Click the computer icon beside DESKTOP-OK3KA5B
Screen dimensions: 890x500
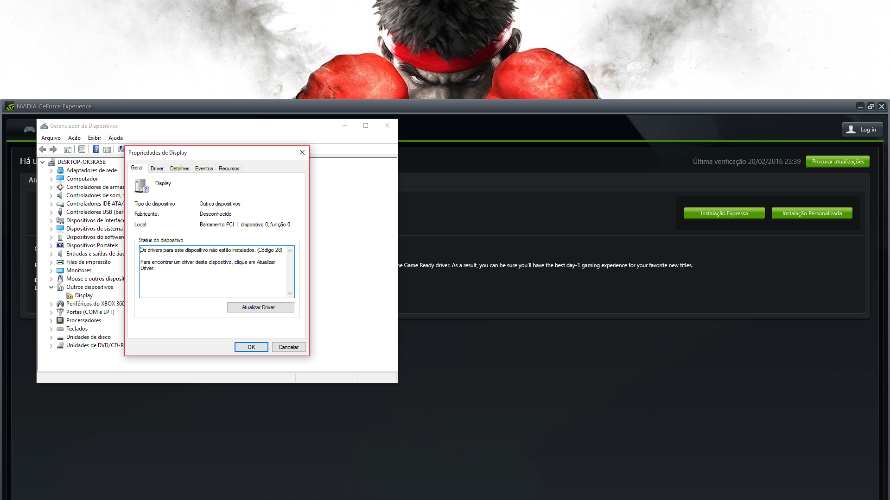coord(51,162)
